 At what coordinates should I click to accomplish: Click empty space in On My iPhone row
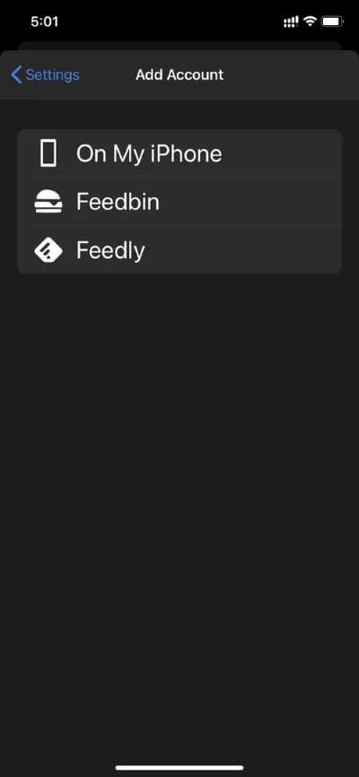(283, 153)
